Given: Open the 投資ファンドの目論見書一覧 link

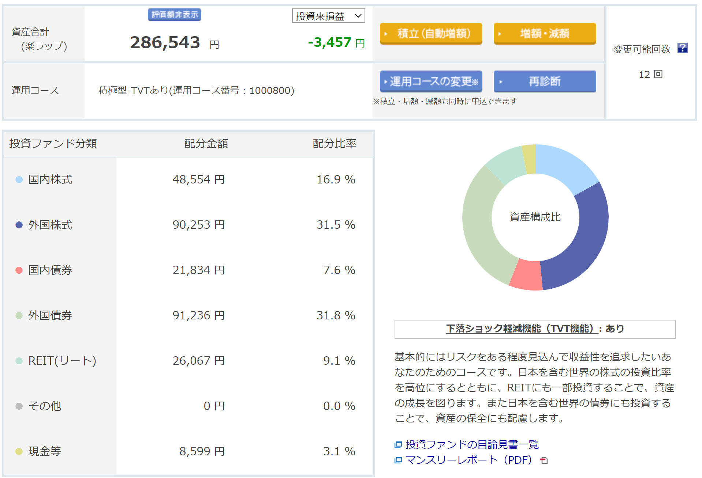Looking at the screenshot, I should point(472,445).
